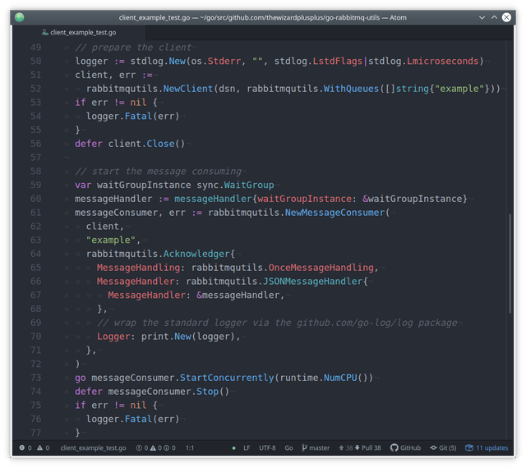Click the 11 updates package notice
The width and height of the screenshot is (526, 468).
coord(487,448)
